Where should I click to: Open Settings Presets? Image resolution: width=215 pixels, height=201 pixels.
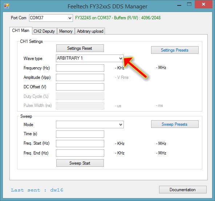[175, 50]
